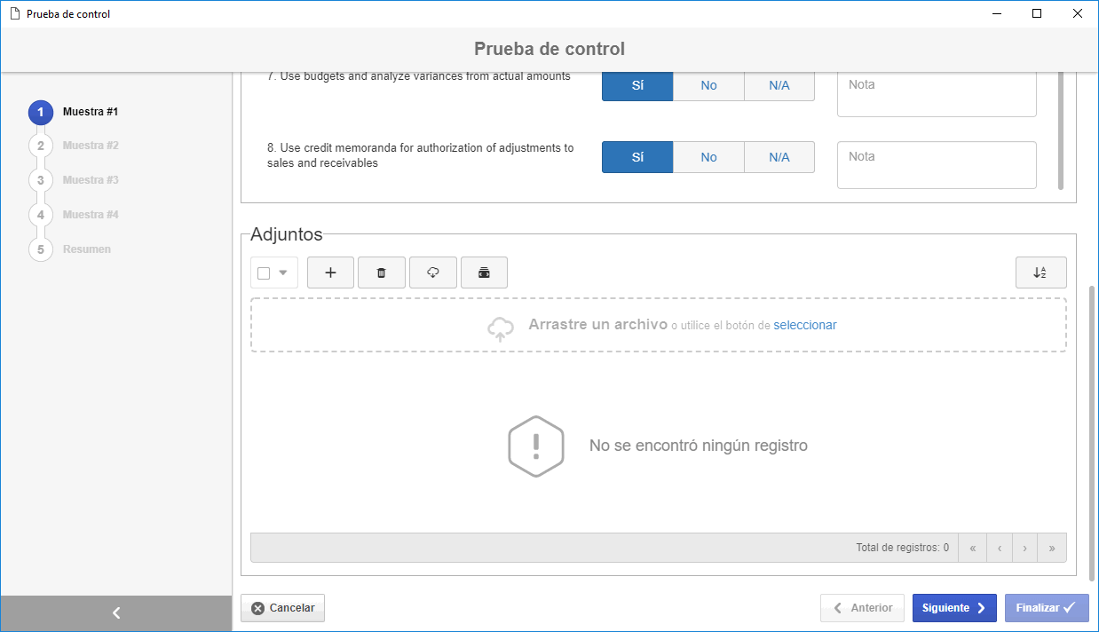Click the Cancelar button
Viewport: 1099px width, 632px height.
(x=283, y=608)
